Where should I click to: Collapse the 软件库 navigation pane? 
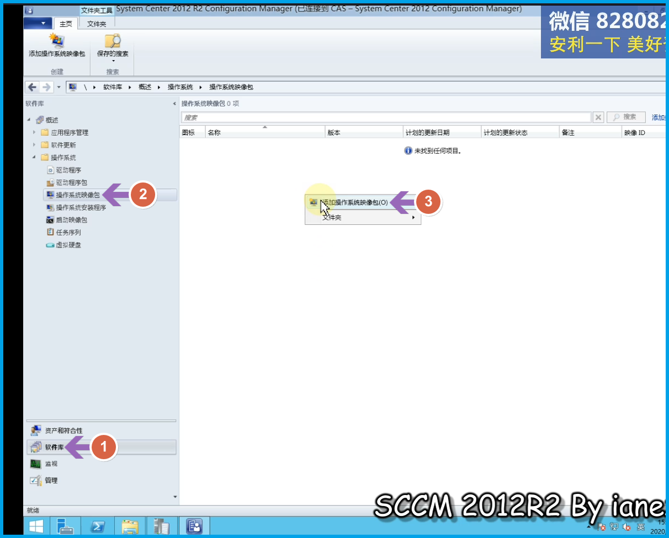point(174,104)
